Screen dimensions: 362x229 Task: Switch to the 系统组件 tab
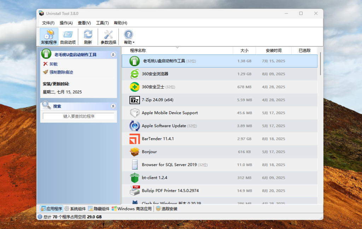click(x=75, y=209)
